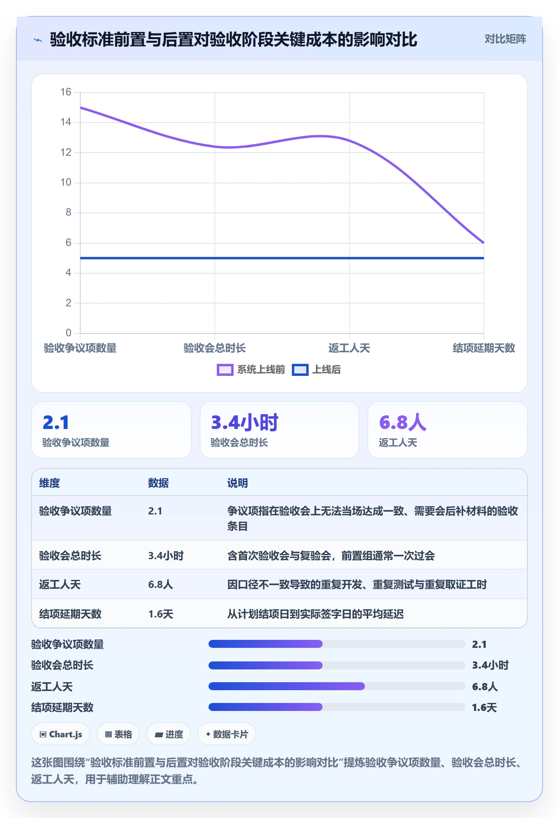This screenshot has width=559, height=818.
Task: Click the diamond icon in 数据卡片 chip
Action: pyautogui.click(x=208, y=734)
